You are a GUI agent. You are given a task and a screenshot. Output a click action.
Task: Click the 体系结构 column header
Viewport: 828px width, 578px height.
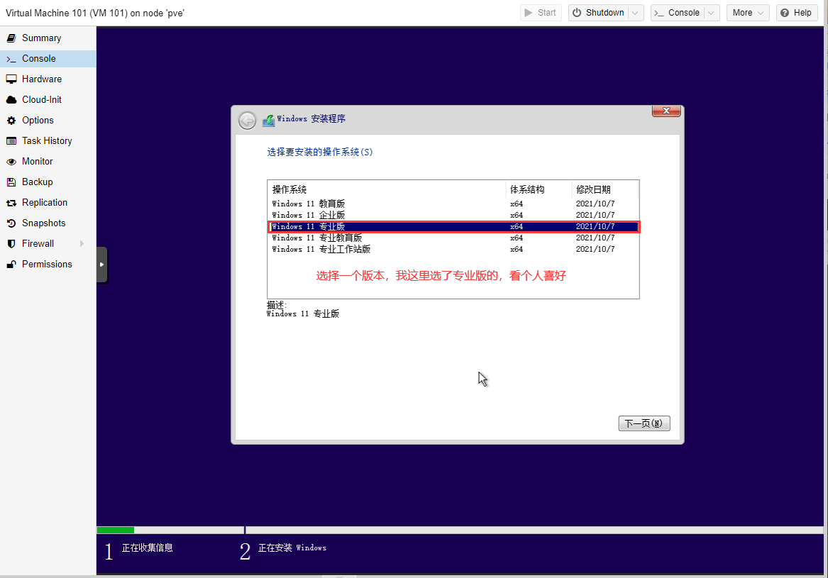pos(539,189)
